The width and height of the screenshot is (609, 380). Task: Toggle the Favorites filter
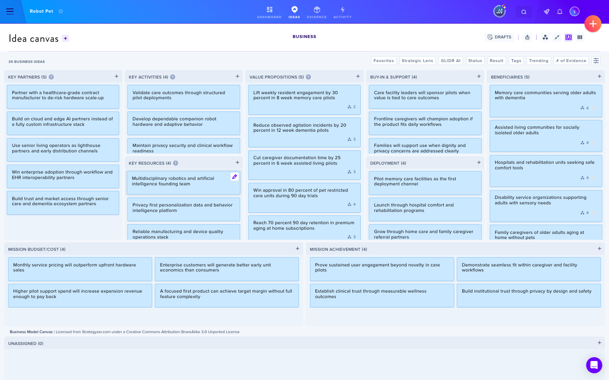[x=384, y=61]
